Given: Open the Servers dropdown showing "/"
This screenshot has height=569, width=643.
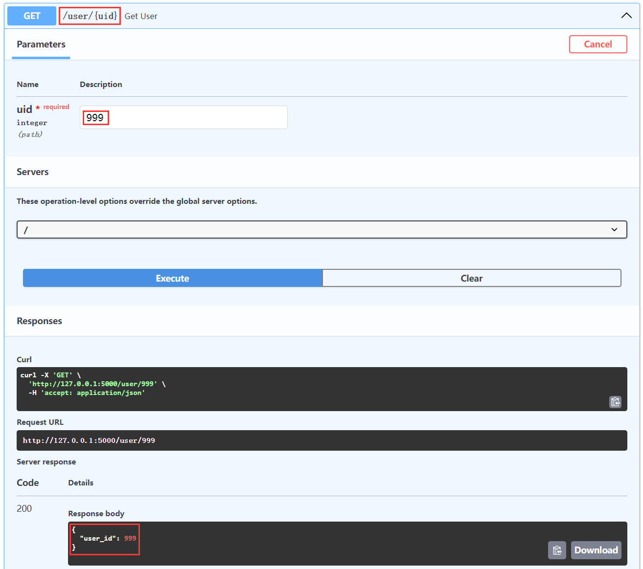Looking at the screenshot, I should (x=321, y=230).
